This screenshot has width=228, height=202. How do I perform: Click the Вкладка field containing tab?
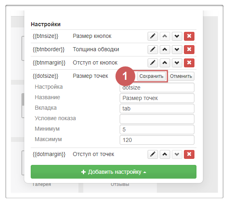coord(157,108)
